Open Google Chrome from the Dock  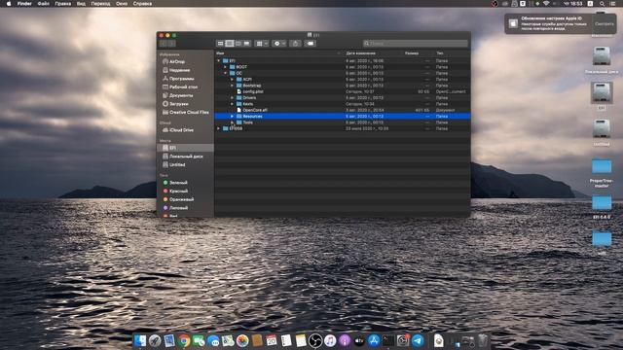pyautogui.click(x=184, y=340)
